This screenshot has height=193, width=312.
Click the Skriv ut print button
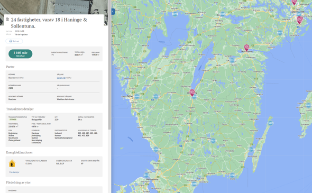tap(14, 41)
